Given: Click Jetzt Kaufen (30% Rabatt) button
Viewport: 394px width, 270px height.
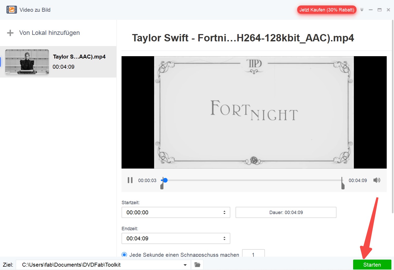Looking at the screenshot, I should click(327, 10).
